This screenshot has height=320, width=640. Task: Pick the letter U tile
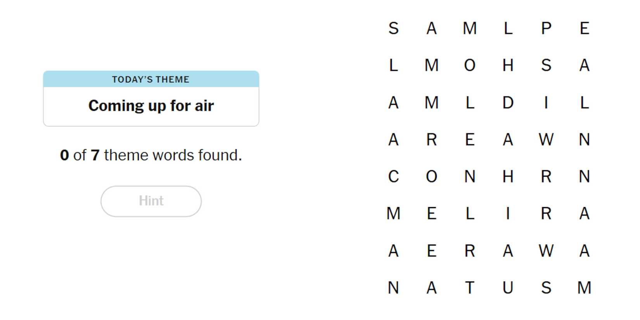[x=508, y=288]
